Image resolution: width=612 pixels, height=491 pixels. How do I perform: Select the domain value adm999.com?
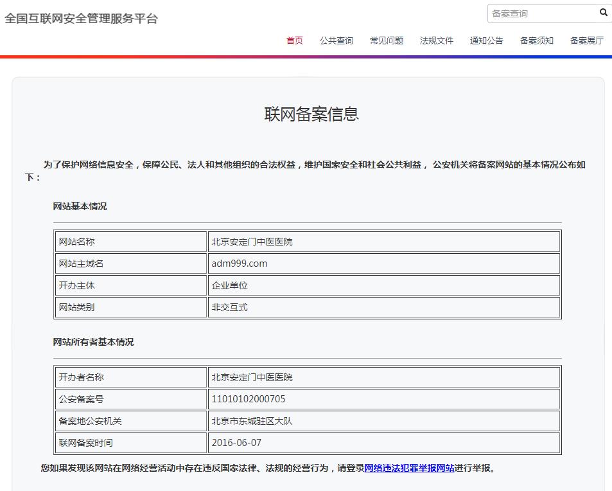(240, 263)
